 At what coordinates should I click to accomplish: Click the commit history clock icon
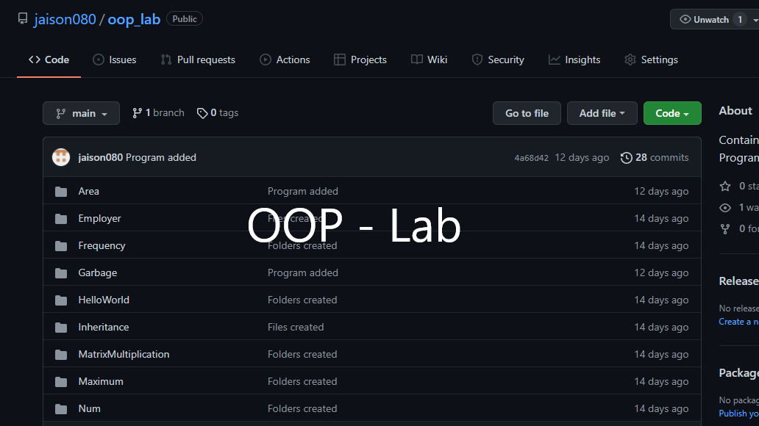click(626, 158)
